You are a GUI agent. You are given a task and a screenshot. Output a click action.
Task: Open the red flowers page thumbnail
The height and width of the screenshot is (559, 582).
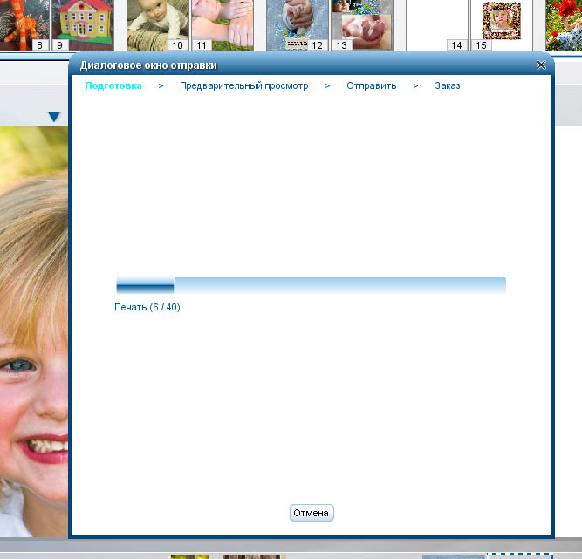pos(564,25)
